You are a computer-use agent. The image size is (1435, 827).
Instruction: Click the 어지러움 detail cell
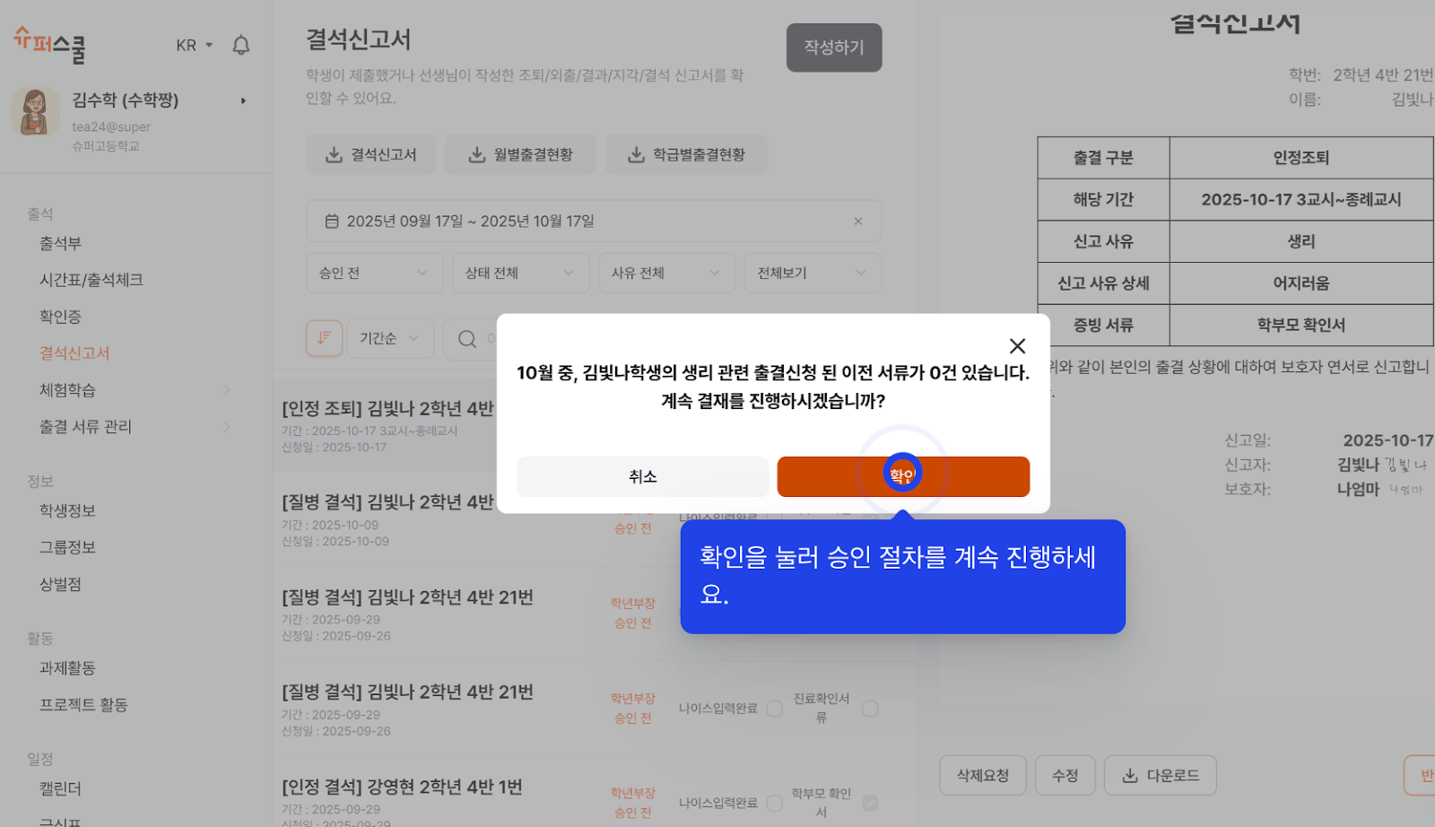coord(1301,283)
